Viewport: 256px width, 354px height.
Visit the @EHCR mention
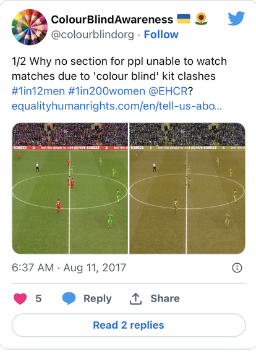coord(168,91)
